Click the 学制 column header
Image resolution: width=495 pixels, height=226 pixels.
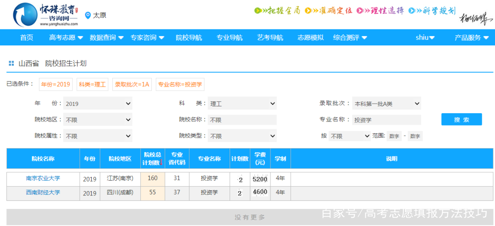coord(280,159)
